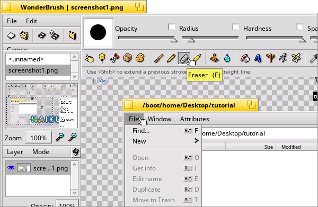This screenshot has width=318, height=207.
Task: Select the blue water drop blur tool
Action: click(x=227, y=58)
